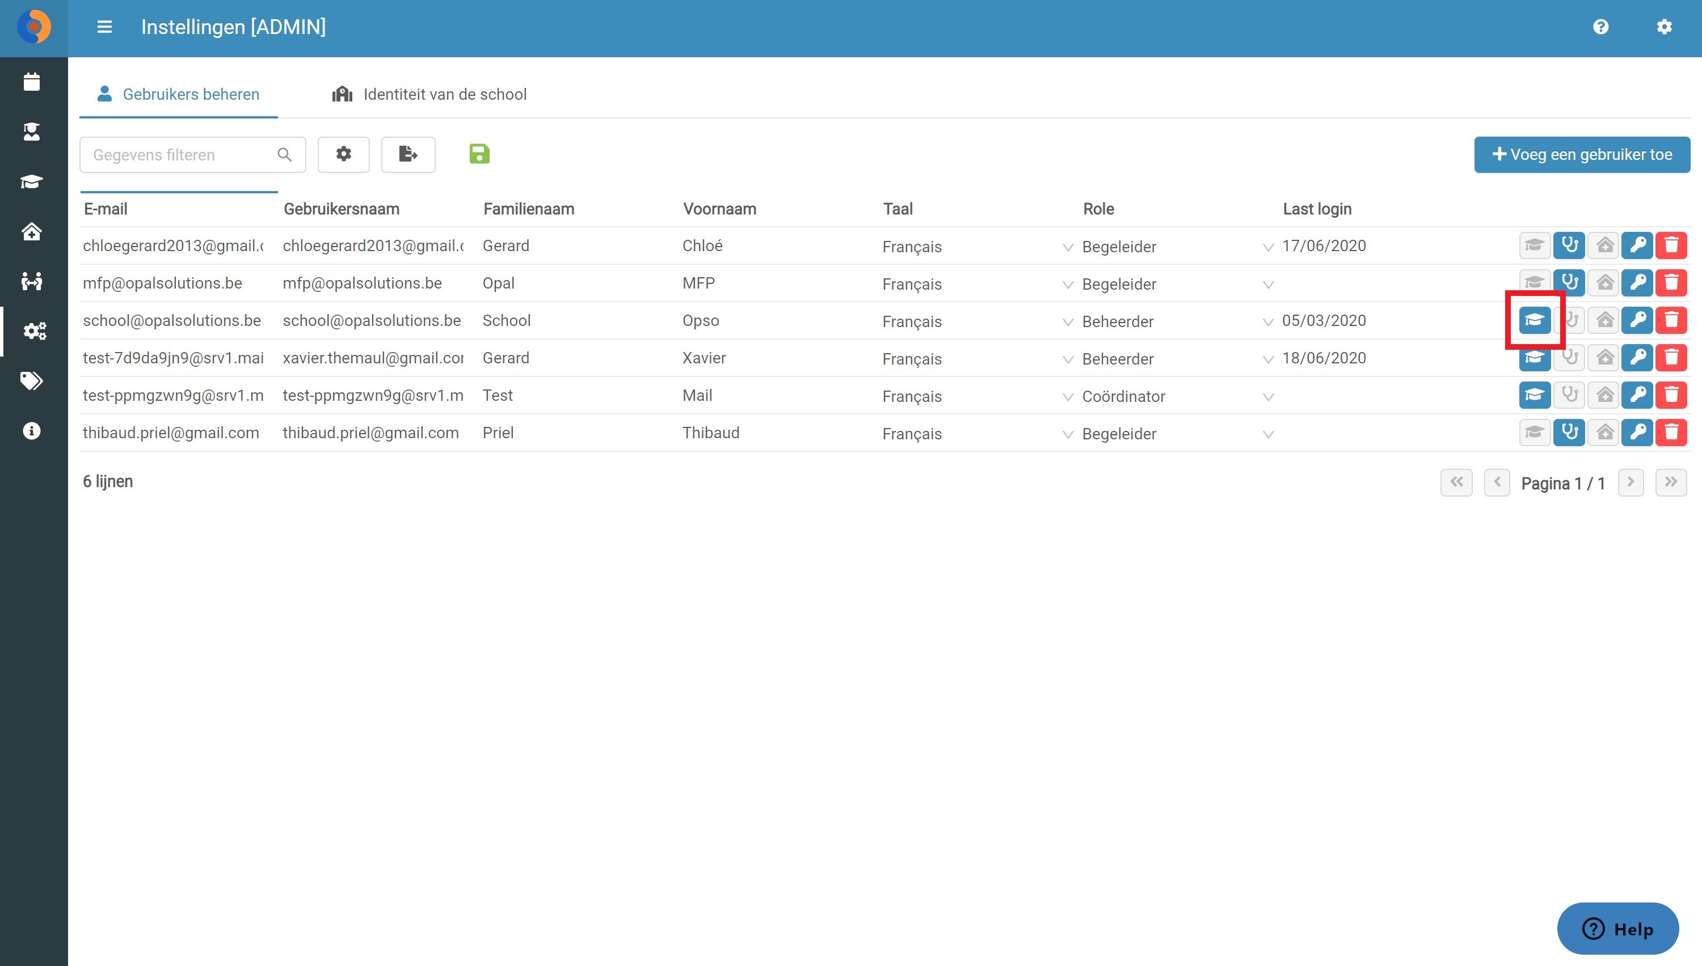Image resolution: width=1702 pixels, height=966 pixels.
Task: Click key icon for thibaud.priel@gmail.com
Action: click(1637, 433)
